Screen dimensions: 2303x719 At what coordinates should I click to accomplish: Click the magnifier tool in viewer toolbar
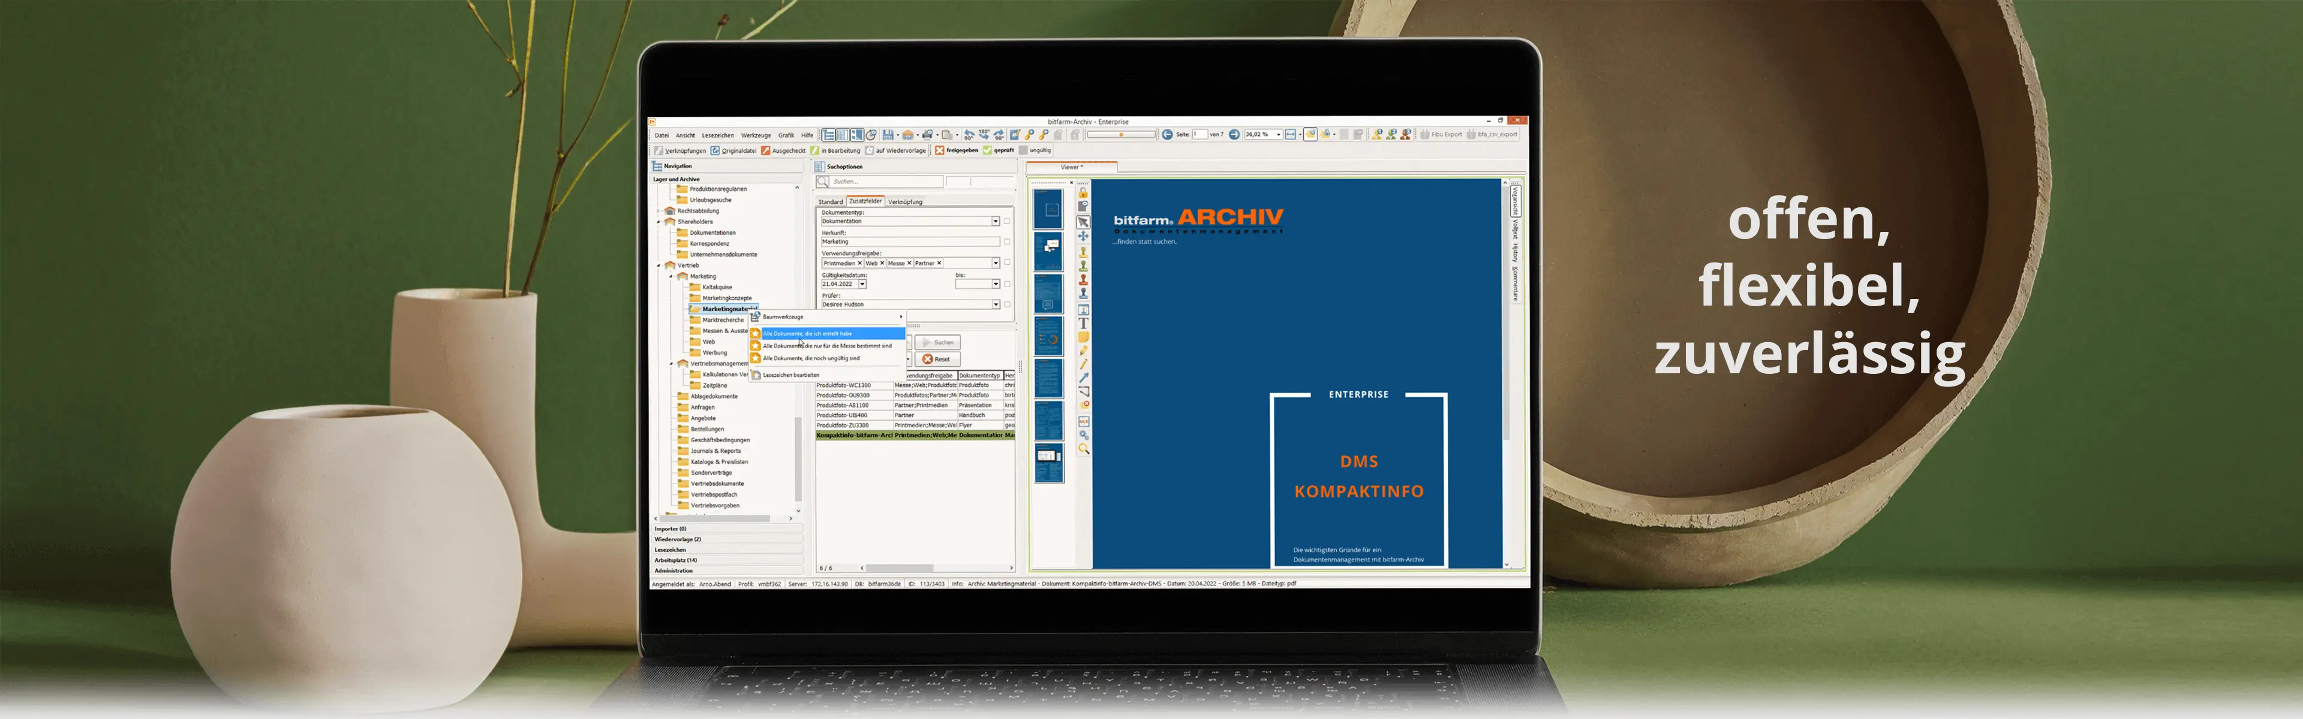(x=1084, y=448)
